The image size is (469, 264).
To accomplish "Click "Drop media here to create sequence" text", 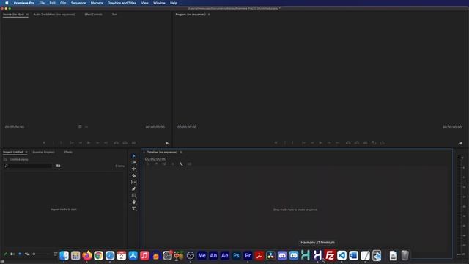I will (295, 210).
